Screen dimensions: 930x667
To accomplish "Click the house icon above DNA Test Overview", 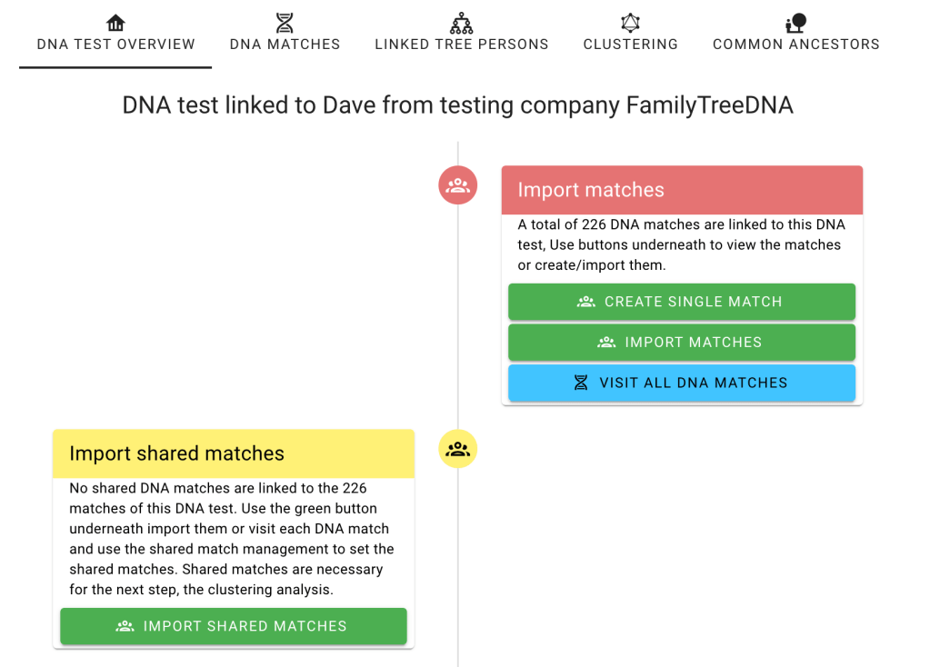I will (115, 23).
